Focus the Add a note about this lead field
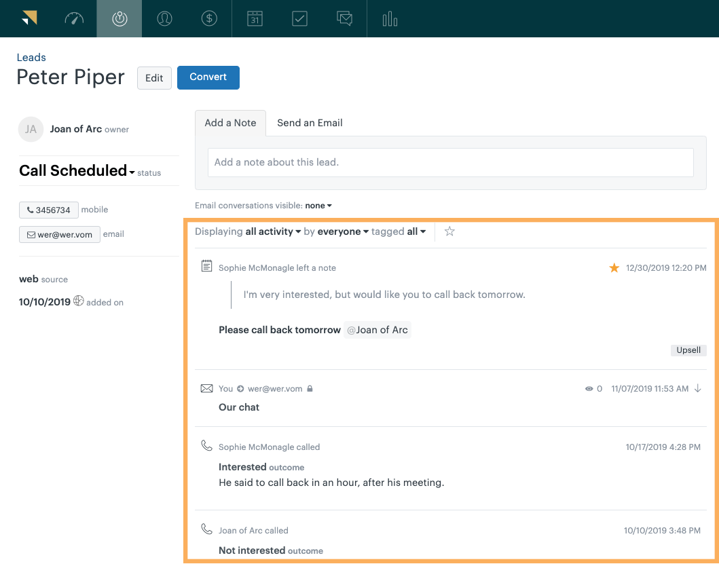 tap(450, 162)
